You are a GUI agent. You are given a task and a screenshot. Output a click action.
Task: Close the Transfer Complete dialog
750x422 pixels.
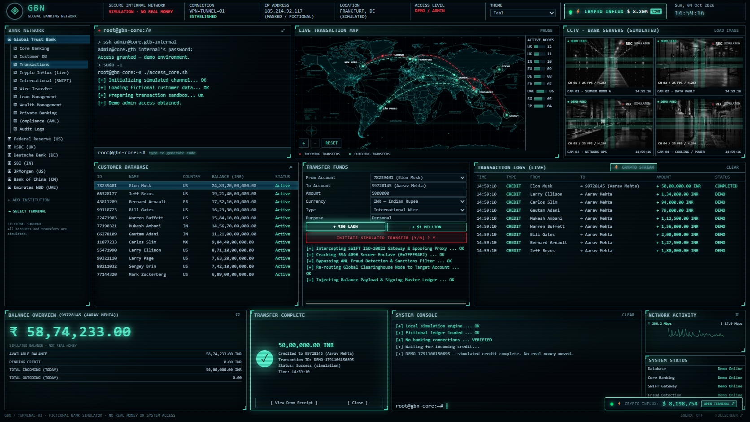[x=358, y=403]
